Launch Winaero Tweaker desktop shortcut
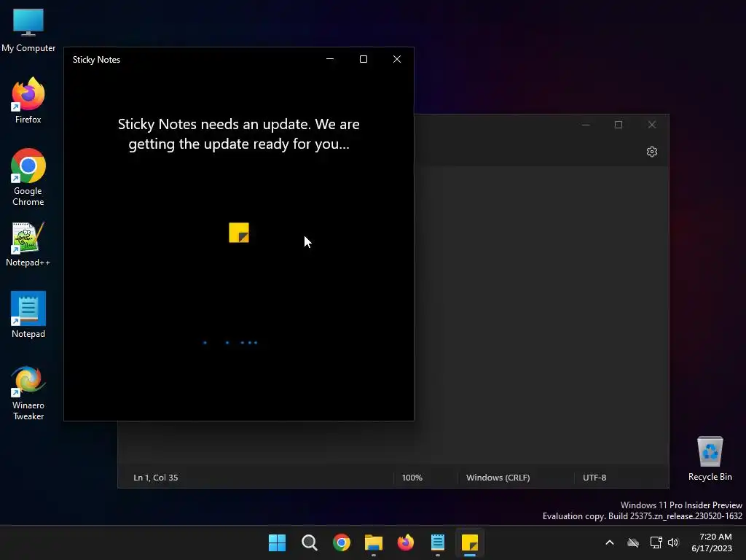 coord(28,392)
